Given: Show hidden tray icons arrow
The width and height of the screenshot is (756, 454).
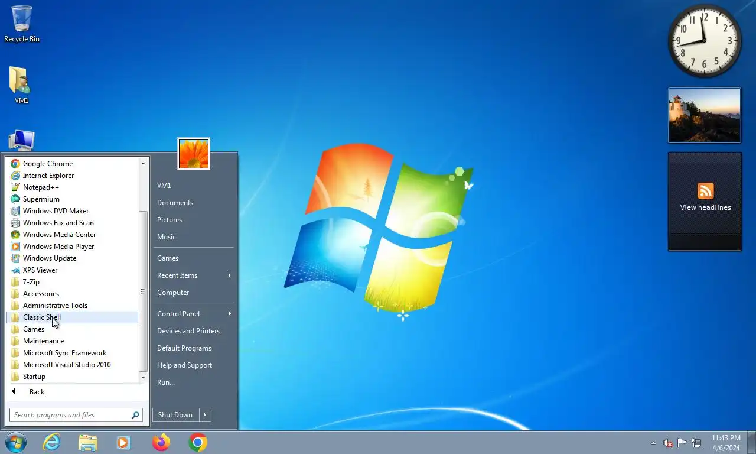Looking at the screenshot, I should [653, 443].
